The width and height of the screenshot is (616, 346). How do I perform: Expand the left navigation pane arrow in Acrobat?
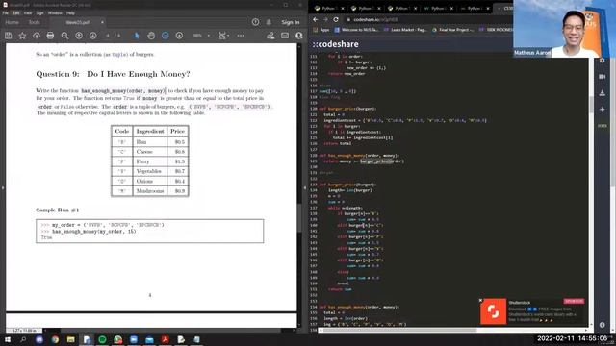pyautogui.click(x=2, y=188)
